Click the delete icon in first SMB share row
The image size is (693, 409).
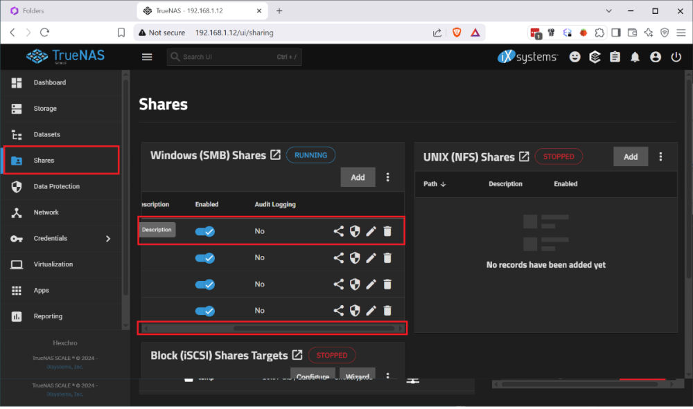[x=387, y=231]
